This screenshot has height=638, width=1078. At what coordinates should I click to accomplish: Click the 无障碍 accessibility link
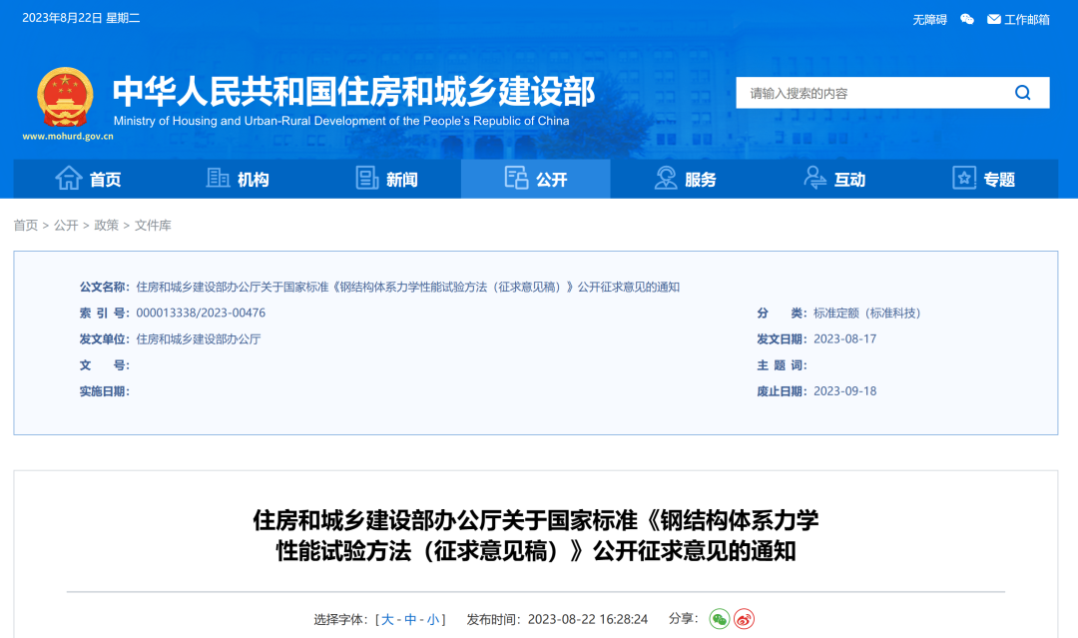[929, 20]
